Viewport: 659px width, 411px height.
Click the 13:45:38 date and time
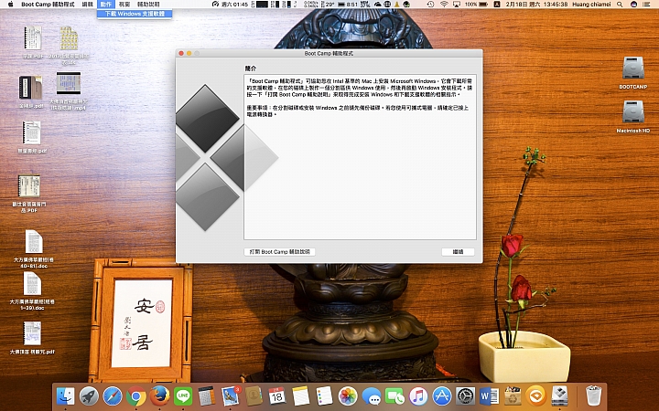point(536,5)
